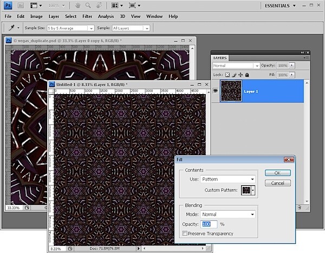This screenshot has height=253, width=325.
Task: Click vegas_duplicate status bar preview icon
Action: [x=27, y=208]
